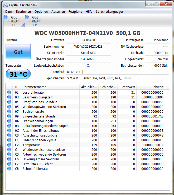Click status orb for Temperatur attribute row

coord(9,145)
